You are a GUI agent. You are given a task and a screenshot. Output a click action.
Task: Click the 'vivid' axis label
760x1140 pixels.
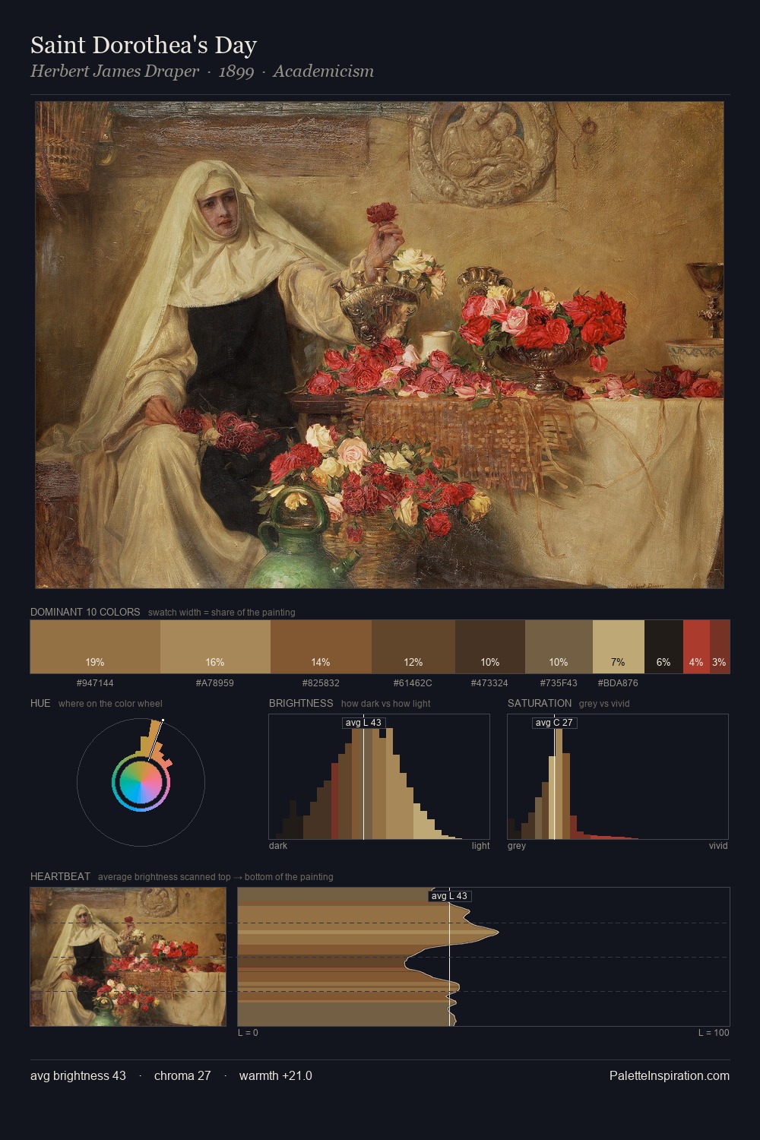[x=718, y=846]
